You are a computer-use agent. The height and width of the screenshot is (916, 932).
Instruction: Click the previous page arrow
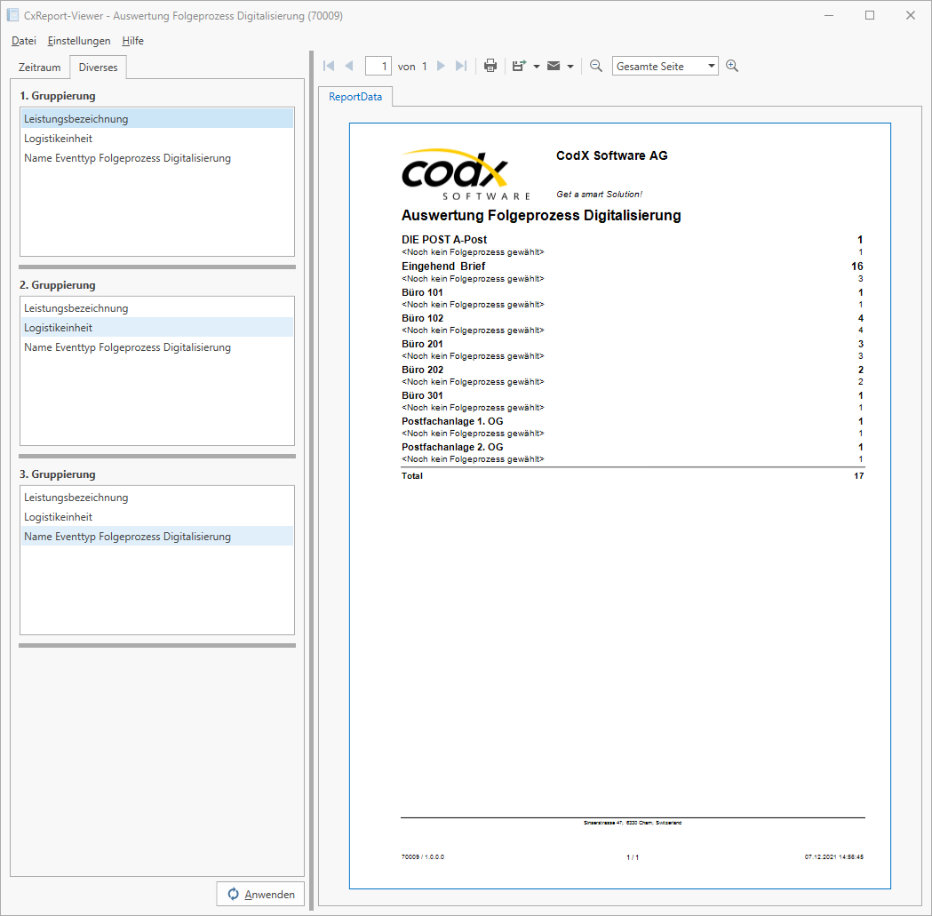click(347, 65)
